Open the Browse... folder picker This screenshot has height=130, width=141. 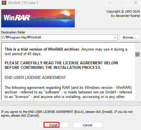coord(130,37)
